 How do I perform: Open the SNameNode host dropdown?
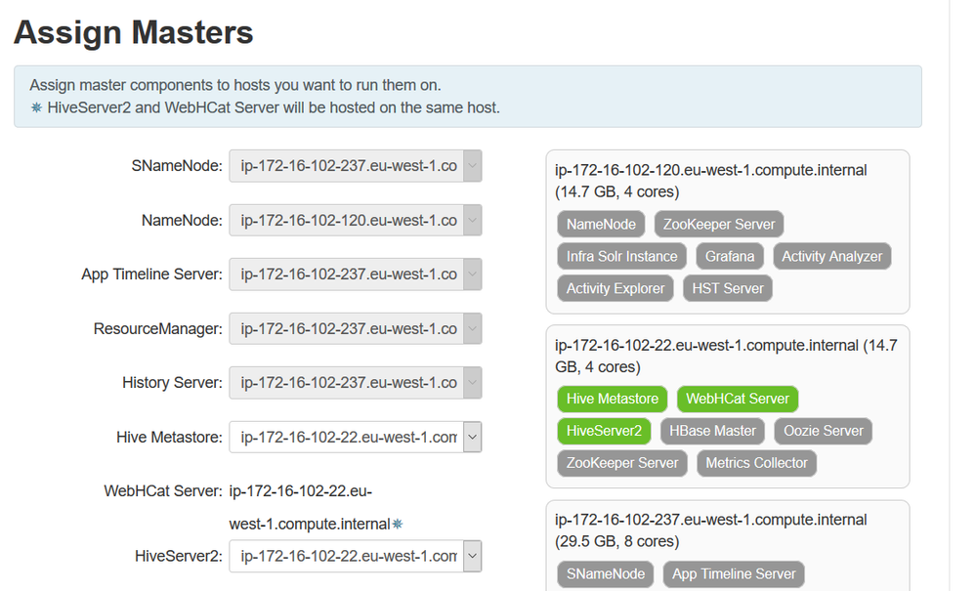click(x=356, y=166)
